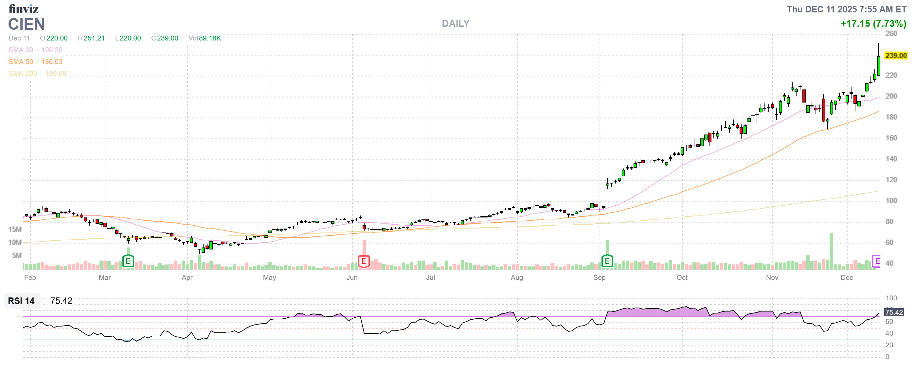Expand the Dec 11 quote details
Viewport: 915px width, 367px height.
point(19,38)
